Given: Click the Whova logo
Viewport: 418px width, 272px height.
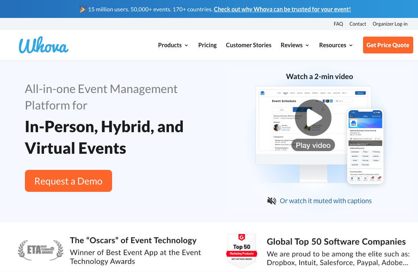Looking at the screenshot, I should coord(44,45).
